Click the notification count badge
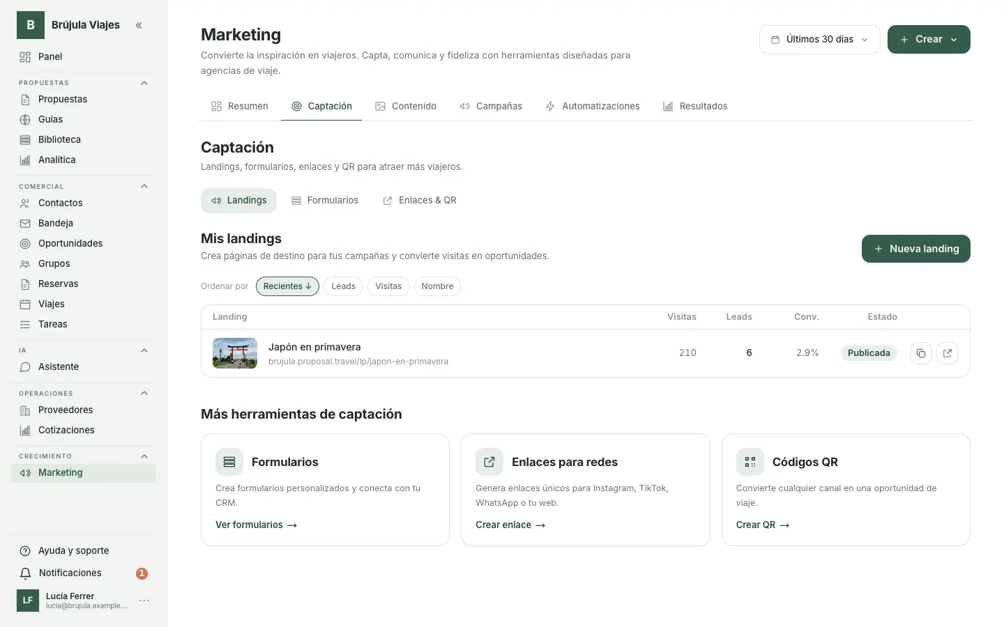1004x627 pixels. coord(142,573)
